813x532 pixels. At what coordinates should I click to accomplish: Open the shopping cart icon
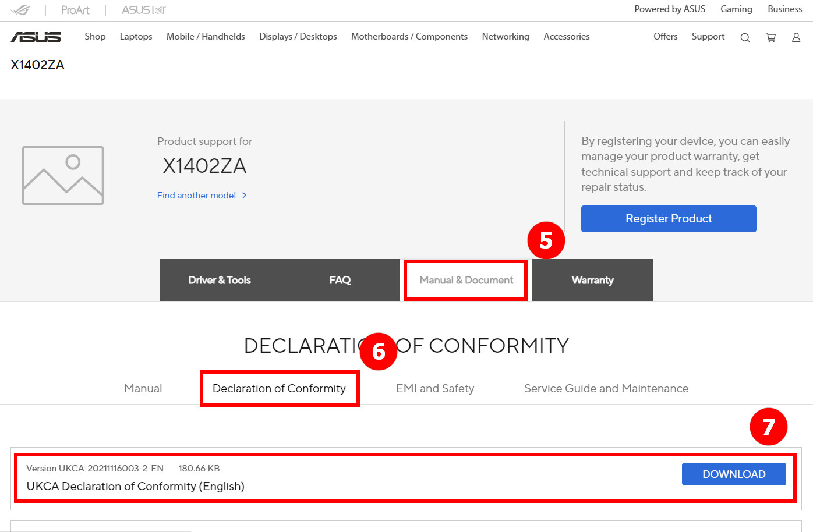[x=770, y=37]
